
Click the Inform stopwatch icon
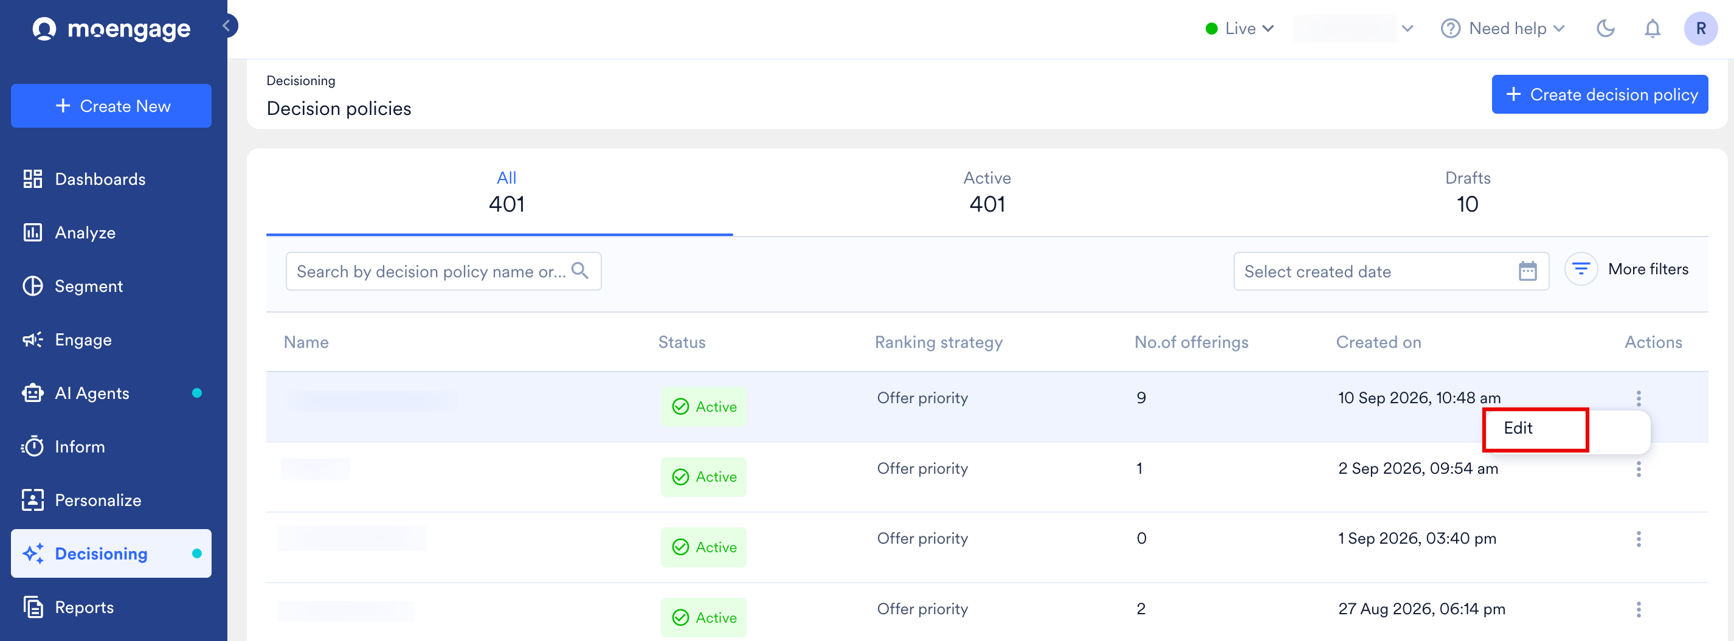click(x=32, y=446)
